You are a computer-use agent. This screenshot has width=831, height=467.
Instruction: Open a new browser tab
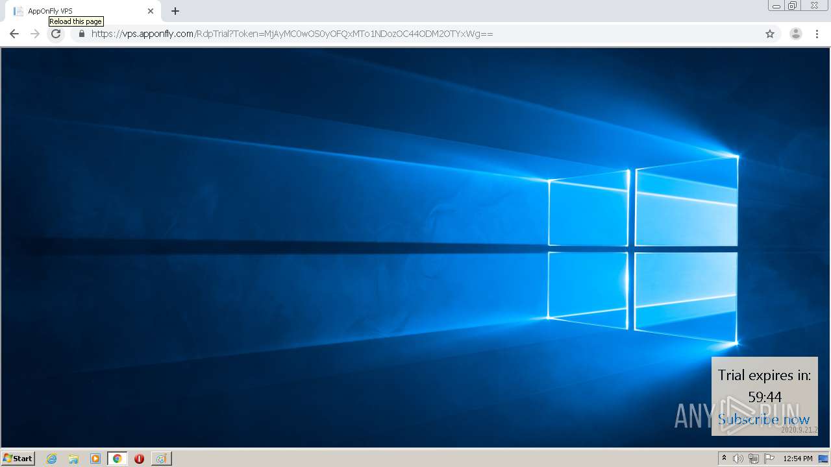pos(175,11)
